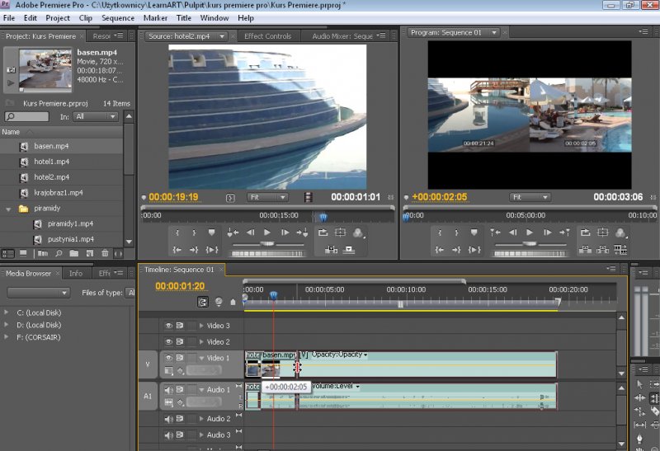Hide Video 3 track output
Viewport: 660px width, 451px height.
[168, 326]
